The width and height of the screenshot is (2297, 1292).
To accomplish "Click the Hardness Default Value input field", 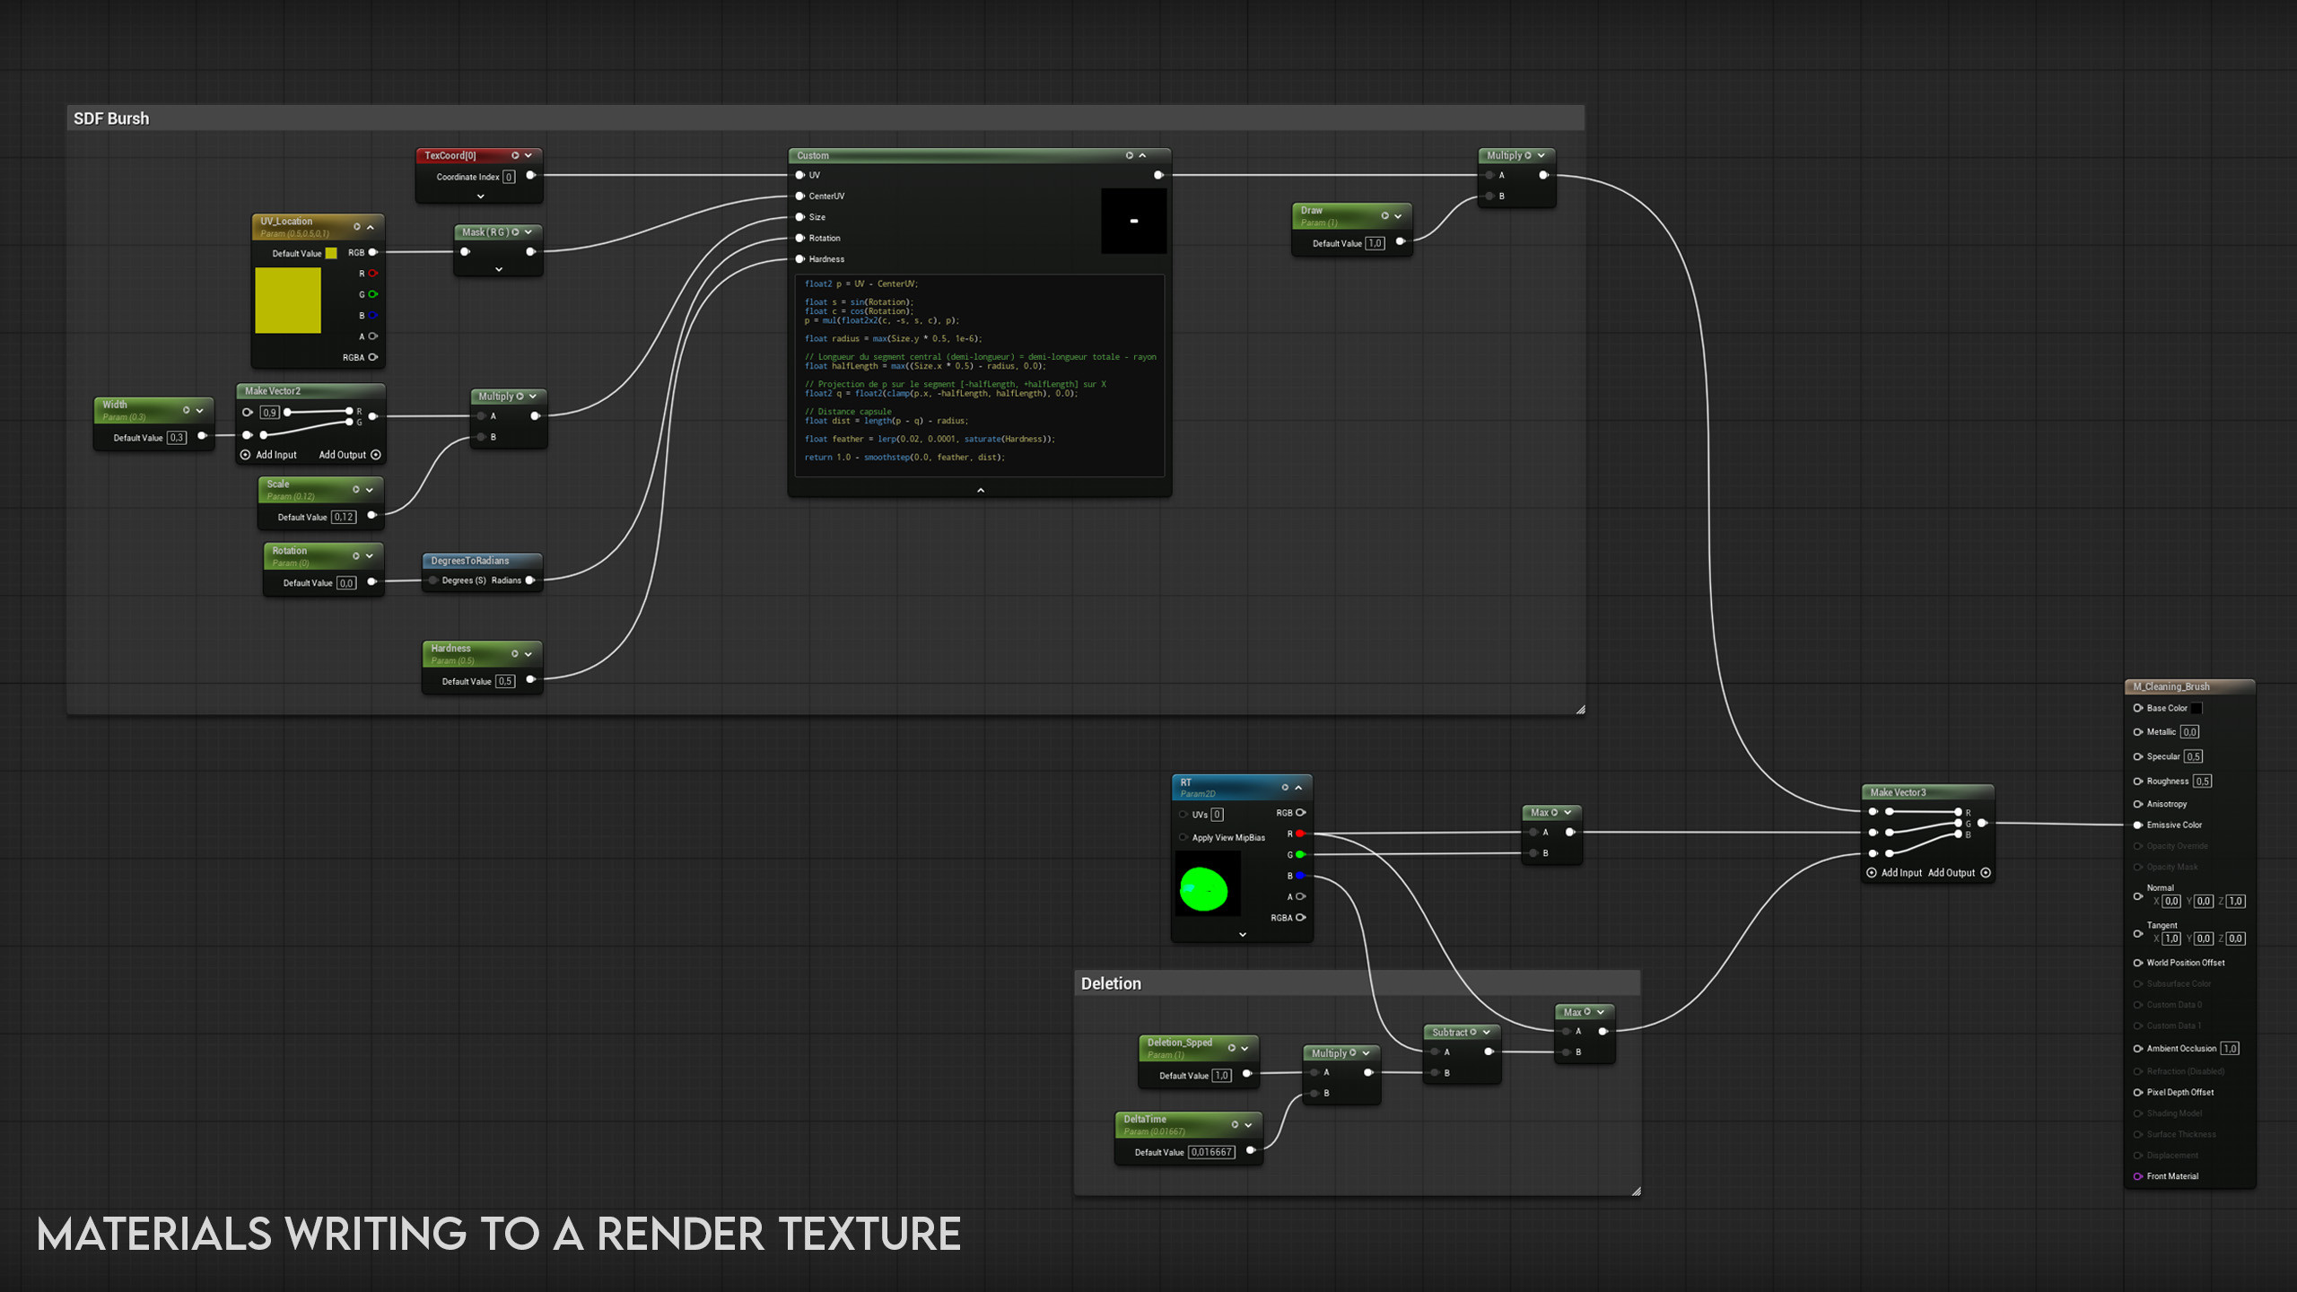I will point(505,681).
